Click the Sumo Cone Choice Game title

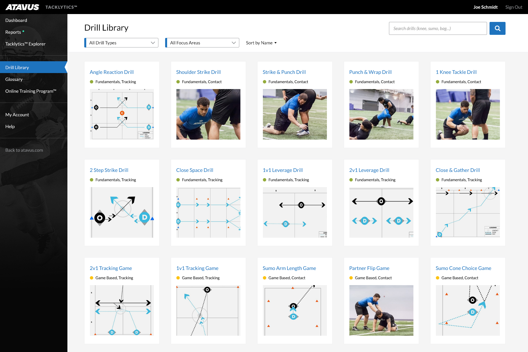click(463, 268)
